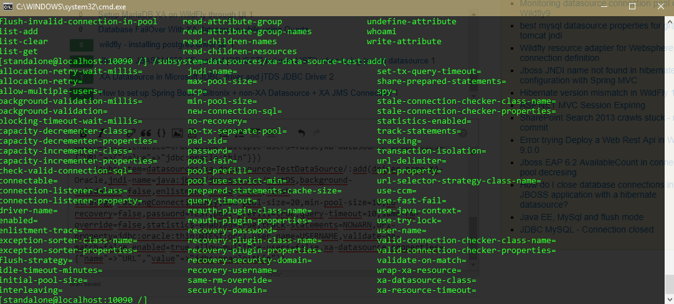Click 'same-rm-override=' parameter

pyautogui.click(x=229, y=280)
